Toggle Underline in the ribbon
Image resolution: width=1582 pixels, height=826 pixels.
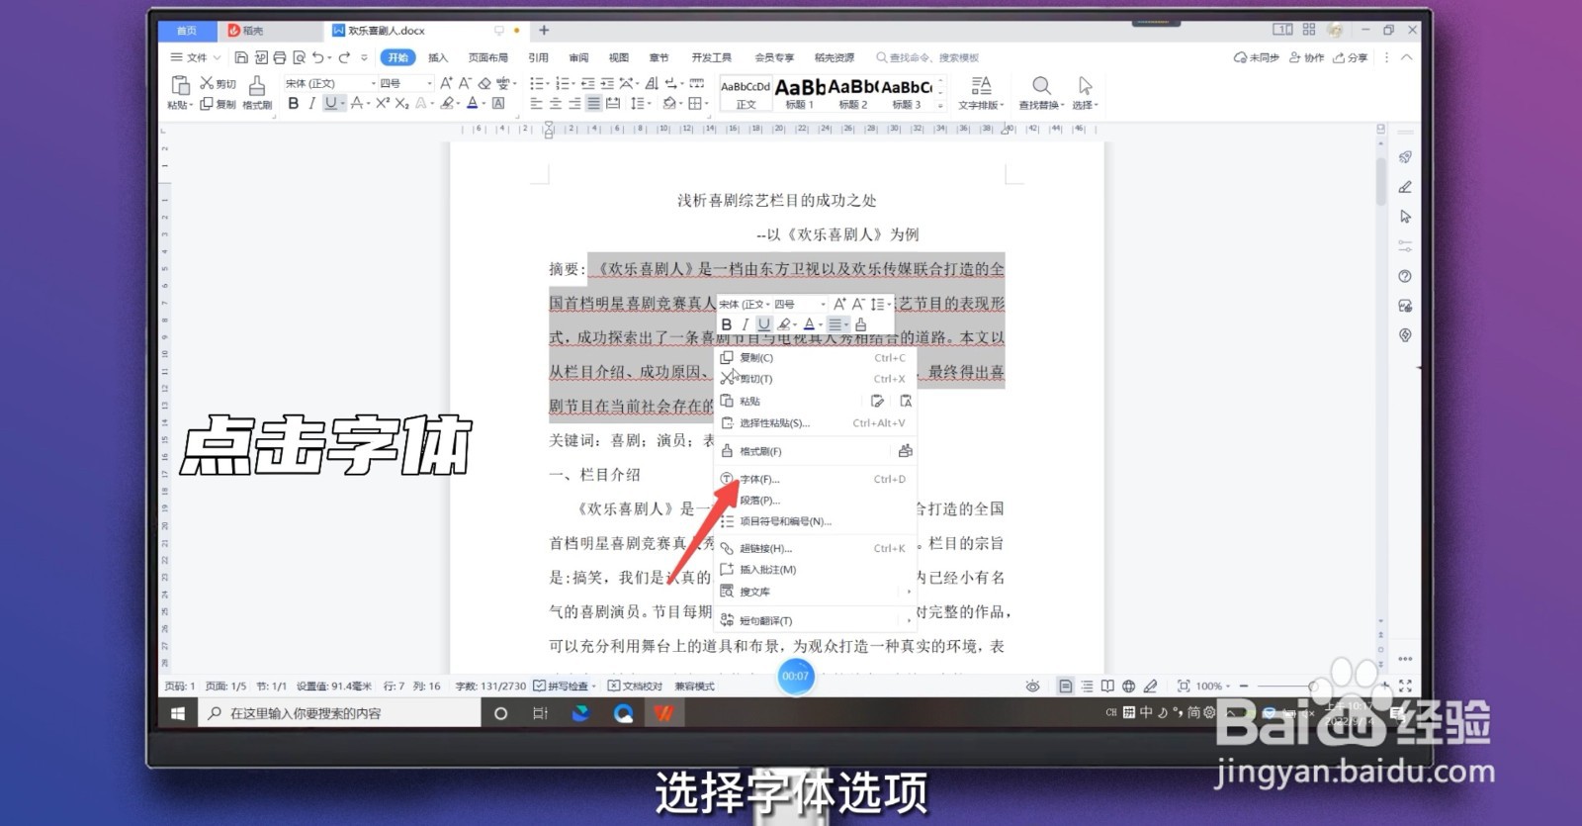click(x=330, y=103)
